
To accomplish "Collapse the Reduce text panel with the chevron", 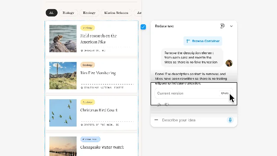I will (x=231, y=26).
